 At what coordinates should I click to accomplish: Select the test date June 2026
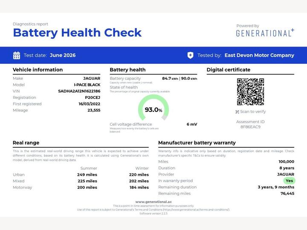(63, 55)
